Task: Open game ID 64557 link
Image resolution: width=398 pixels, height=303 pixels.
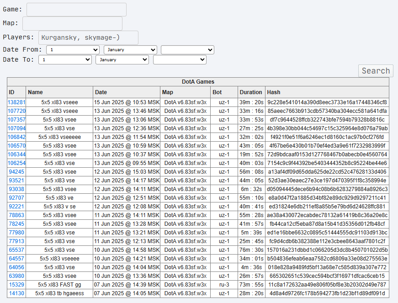Action: tap(16, 259)
